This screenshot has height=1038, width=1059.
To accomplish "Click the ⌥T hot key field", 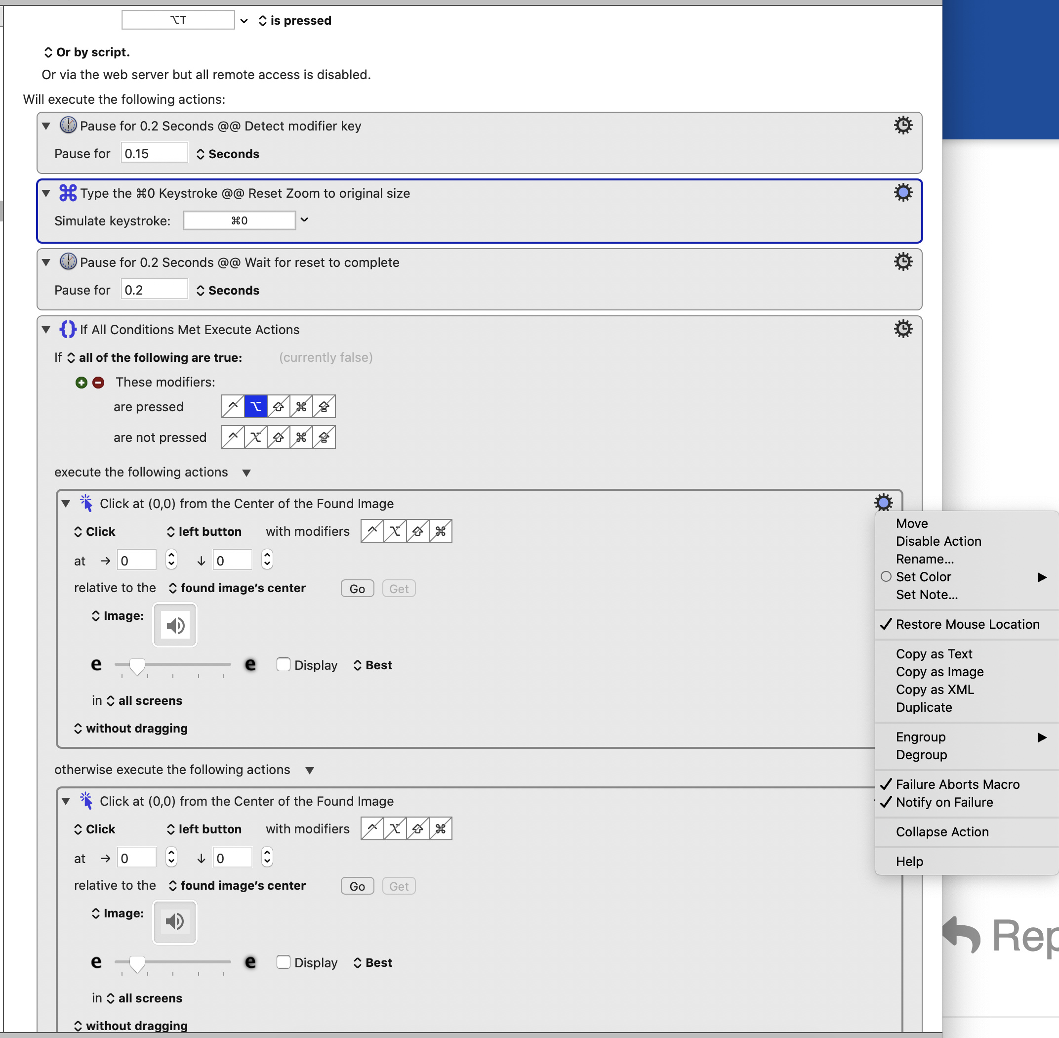I will pyautogui.click(x=178, y=20).
